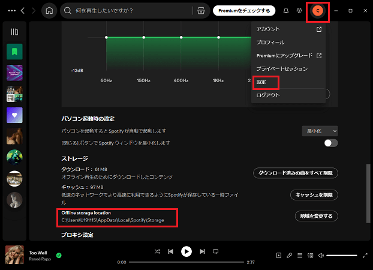Open the Connect to a device icon
373x270 pixels.
[x=310, y=256]
